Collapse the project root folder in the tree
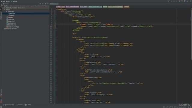 point(3,6)
